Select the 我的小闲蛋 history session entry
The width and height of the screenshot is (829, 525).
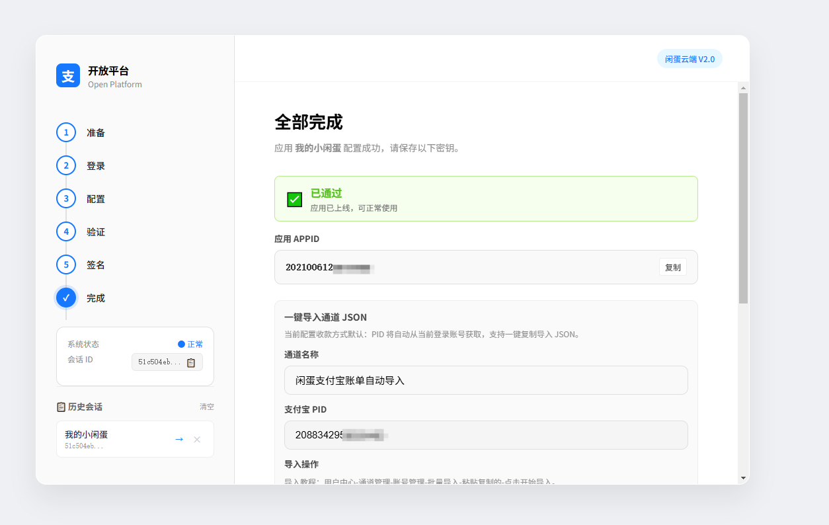pos(135,439)
